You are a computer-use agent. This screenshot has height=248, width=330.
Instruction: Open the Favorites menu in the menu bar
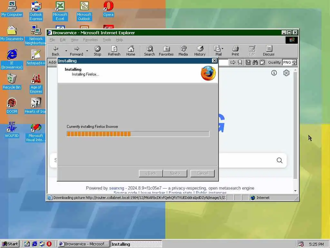[x=90, y=40]
